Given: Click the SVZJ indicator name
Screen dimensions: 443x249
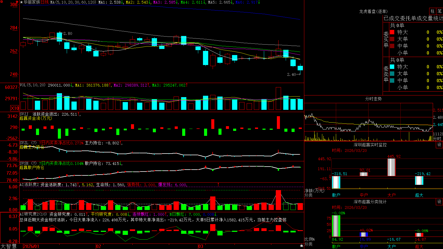Looking at the screenshot, I should 24,114.
